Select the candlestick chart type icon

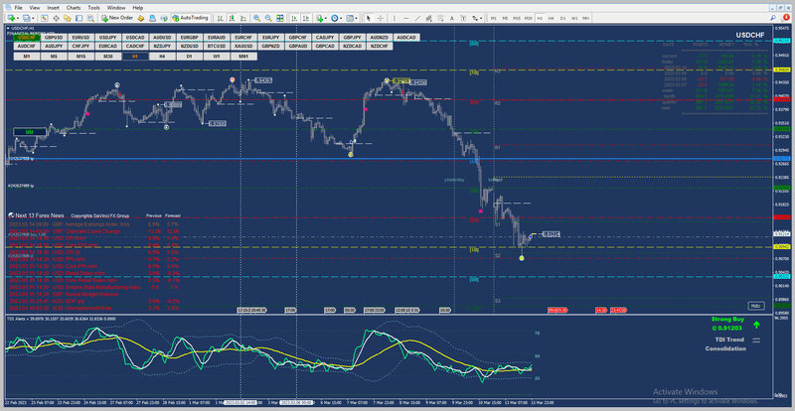coord(232,18)
